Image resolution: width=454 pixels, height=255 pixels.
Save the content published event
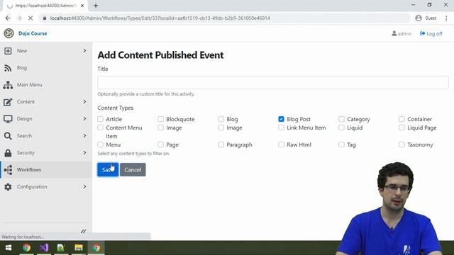108,170
